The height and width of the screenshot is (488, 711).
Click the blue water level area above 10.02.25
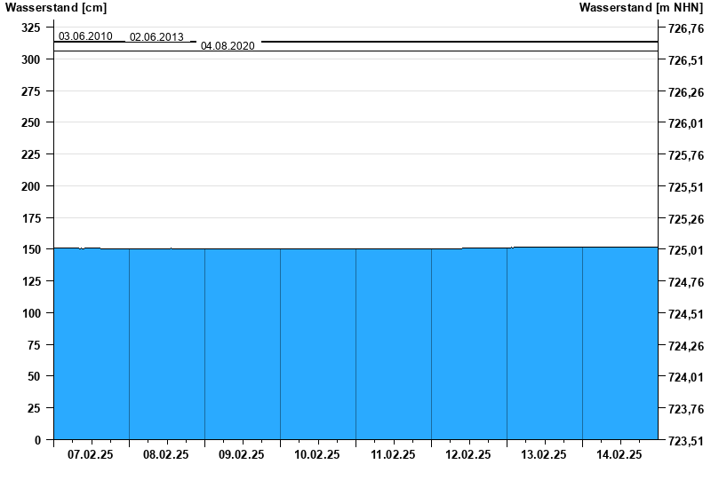point(317,346)
